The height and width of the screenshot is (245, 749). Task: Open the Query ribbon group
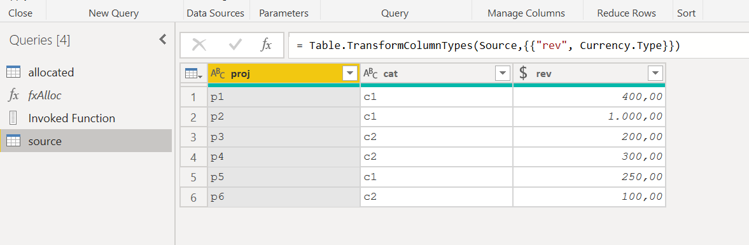395,13
